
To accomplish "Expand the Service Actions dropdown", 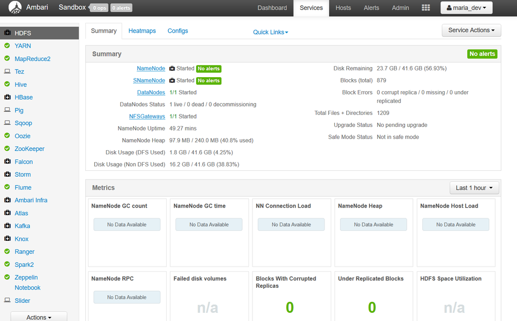I will pyautogui.click(x=471, y=31).
